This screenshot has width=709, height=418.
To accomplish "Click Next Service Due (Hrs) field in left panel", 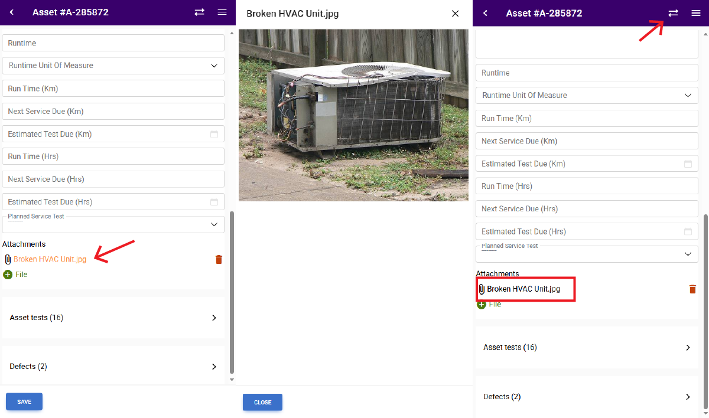I will point(113,179).
